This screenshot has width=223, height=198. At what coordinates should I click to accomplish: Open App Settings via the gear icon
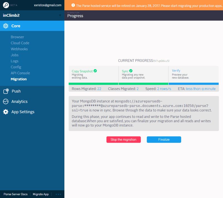[6, 112]
